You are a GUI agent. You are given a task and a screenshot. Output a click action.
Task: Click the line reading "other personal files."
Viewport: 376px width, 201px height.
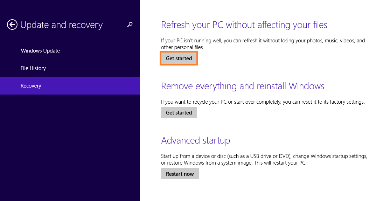[182, 47]
